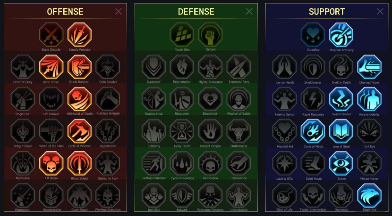Screen dimensions: 392x216
Task: Select the Elixir of Life potion icon
Action: [284, 196]
